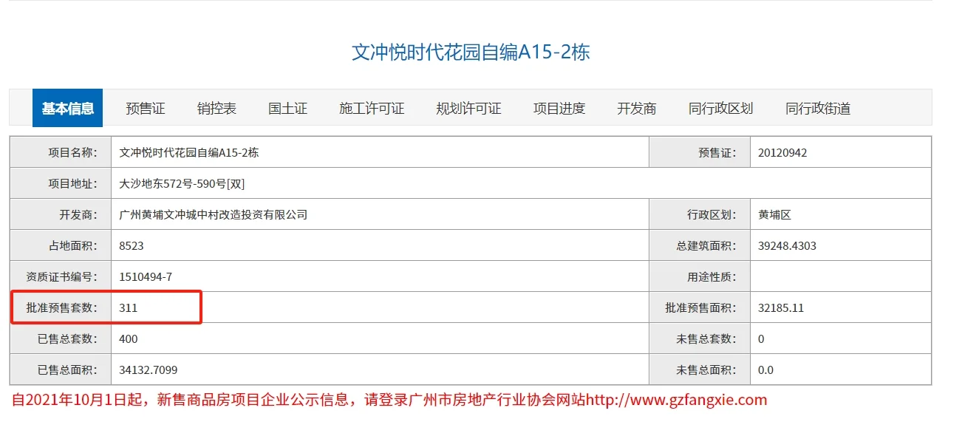
Task: Click the red notice about 广州市房地产行业协会
Action: point(389,401)
